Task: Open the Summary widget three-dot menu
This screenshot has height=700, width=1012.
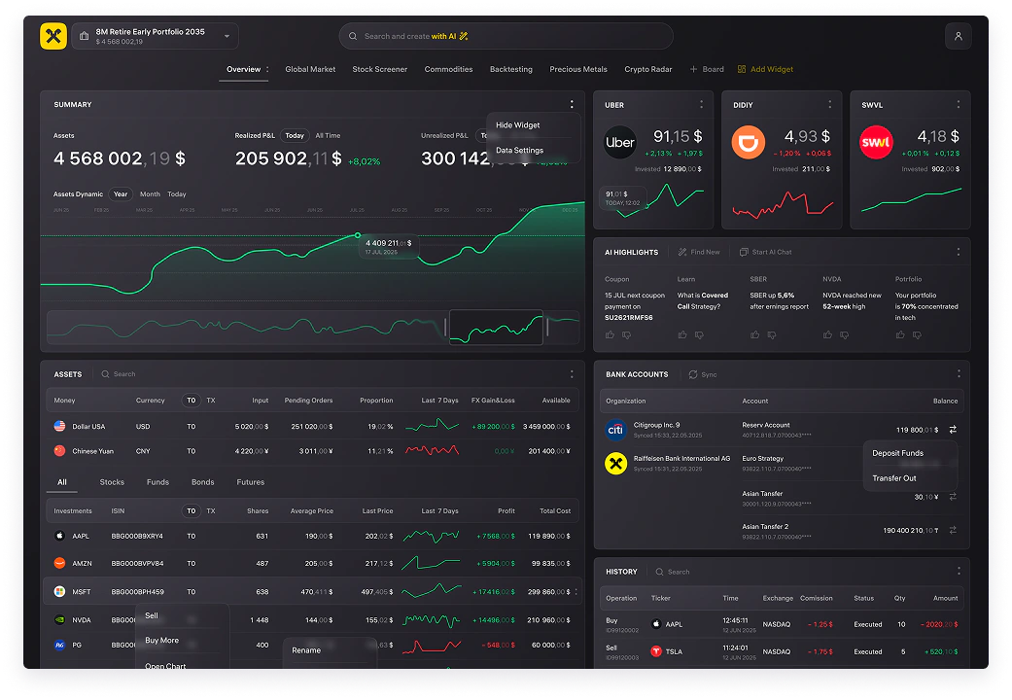Action: click(572, 104)
